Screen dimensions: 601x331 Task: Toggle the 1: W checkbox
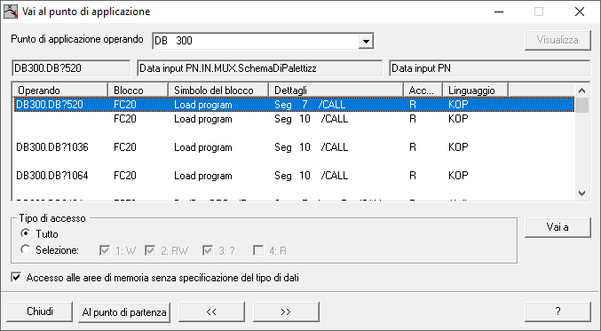click(104, 250)
